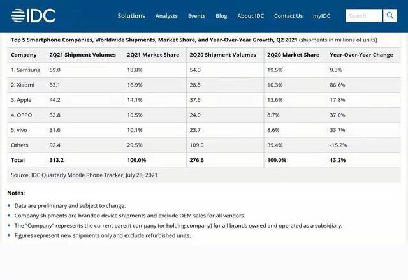Image resolution: width=408 pixels, height=280 pixels.
Task: Click Year-Over-Year Change column header
Action: coord(361,55)
